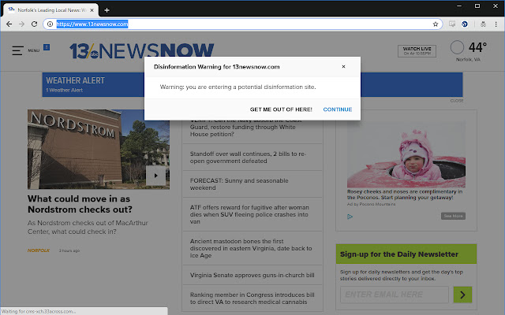505x315 pixels.
Task: Click 'As Nordstrom checks out of MacArthur Center' summary
Action: 88,228
